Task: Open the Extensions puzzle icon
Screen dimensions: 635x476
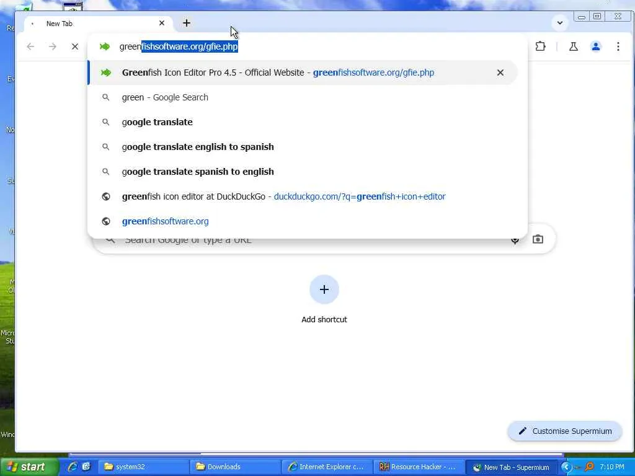Action: [x=540, y=46]
